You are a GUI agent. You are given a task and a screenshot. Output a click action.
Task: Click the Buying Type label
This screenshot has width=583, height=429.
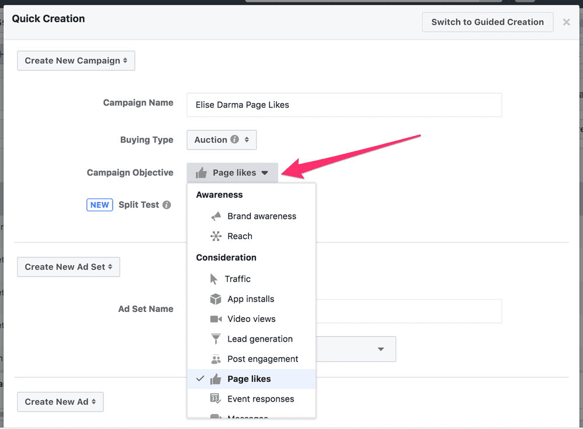click(x=147, y=140)
